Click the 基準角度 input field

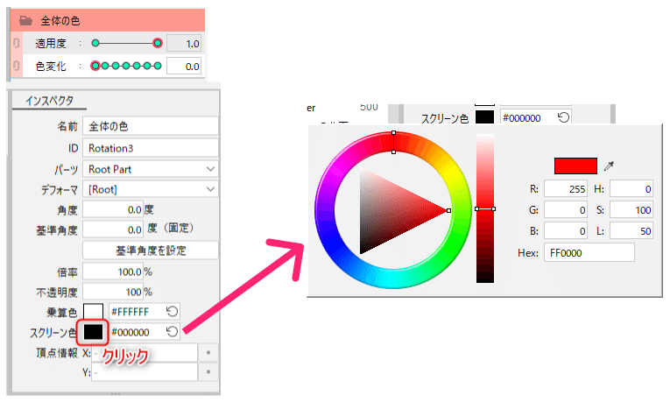pos(113,229)
